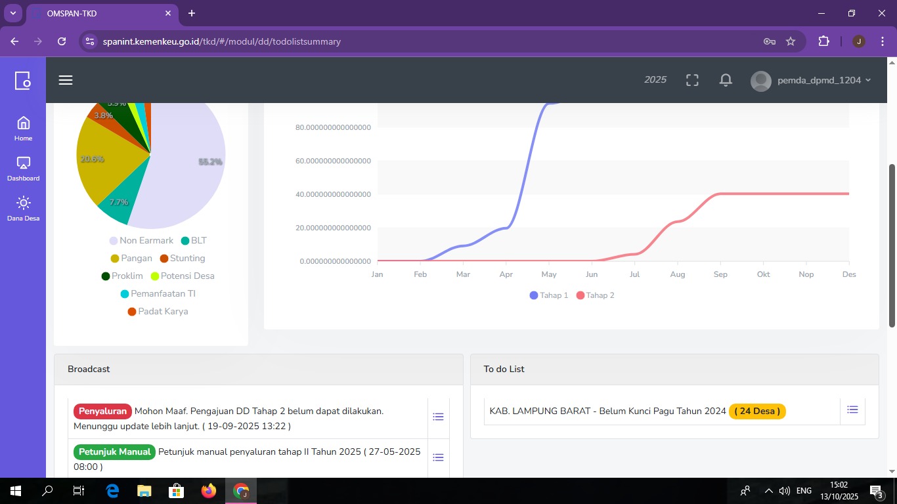Screen dimensions: 897x504
Task: Show hidden system tray icons
Action: click(768, 491)
